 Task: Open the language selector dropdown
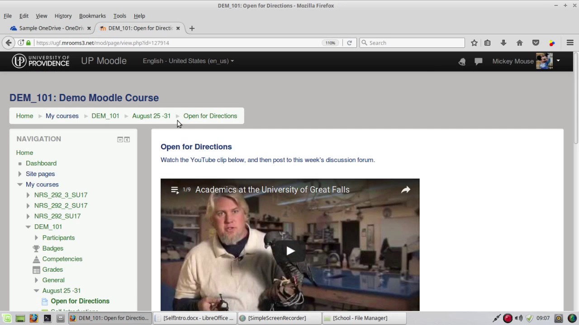[188, 61]
